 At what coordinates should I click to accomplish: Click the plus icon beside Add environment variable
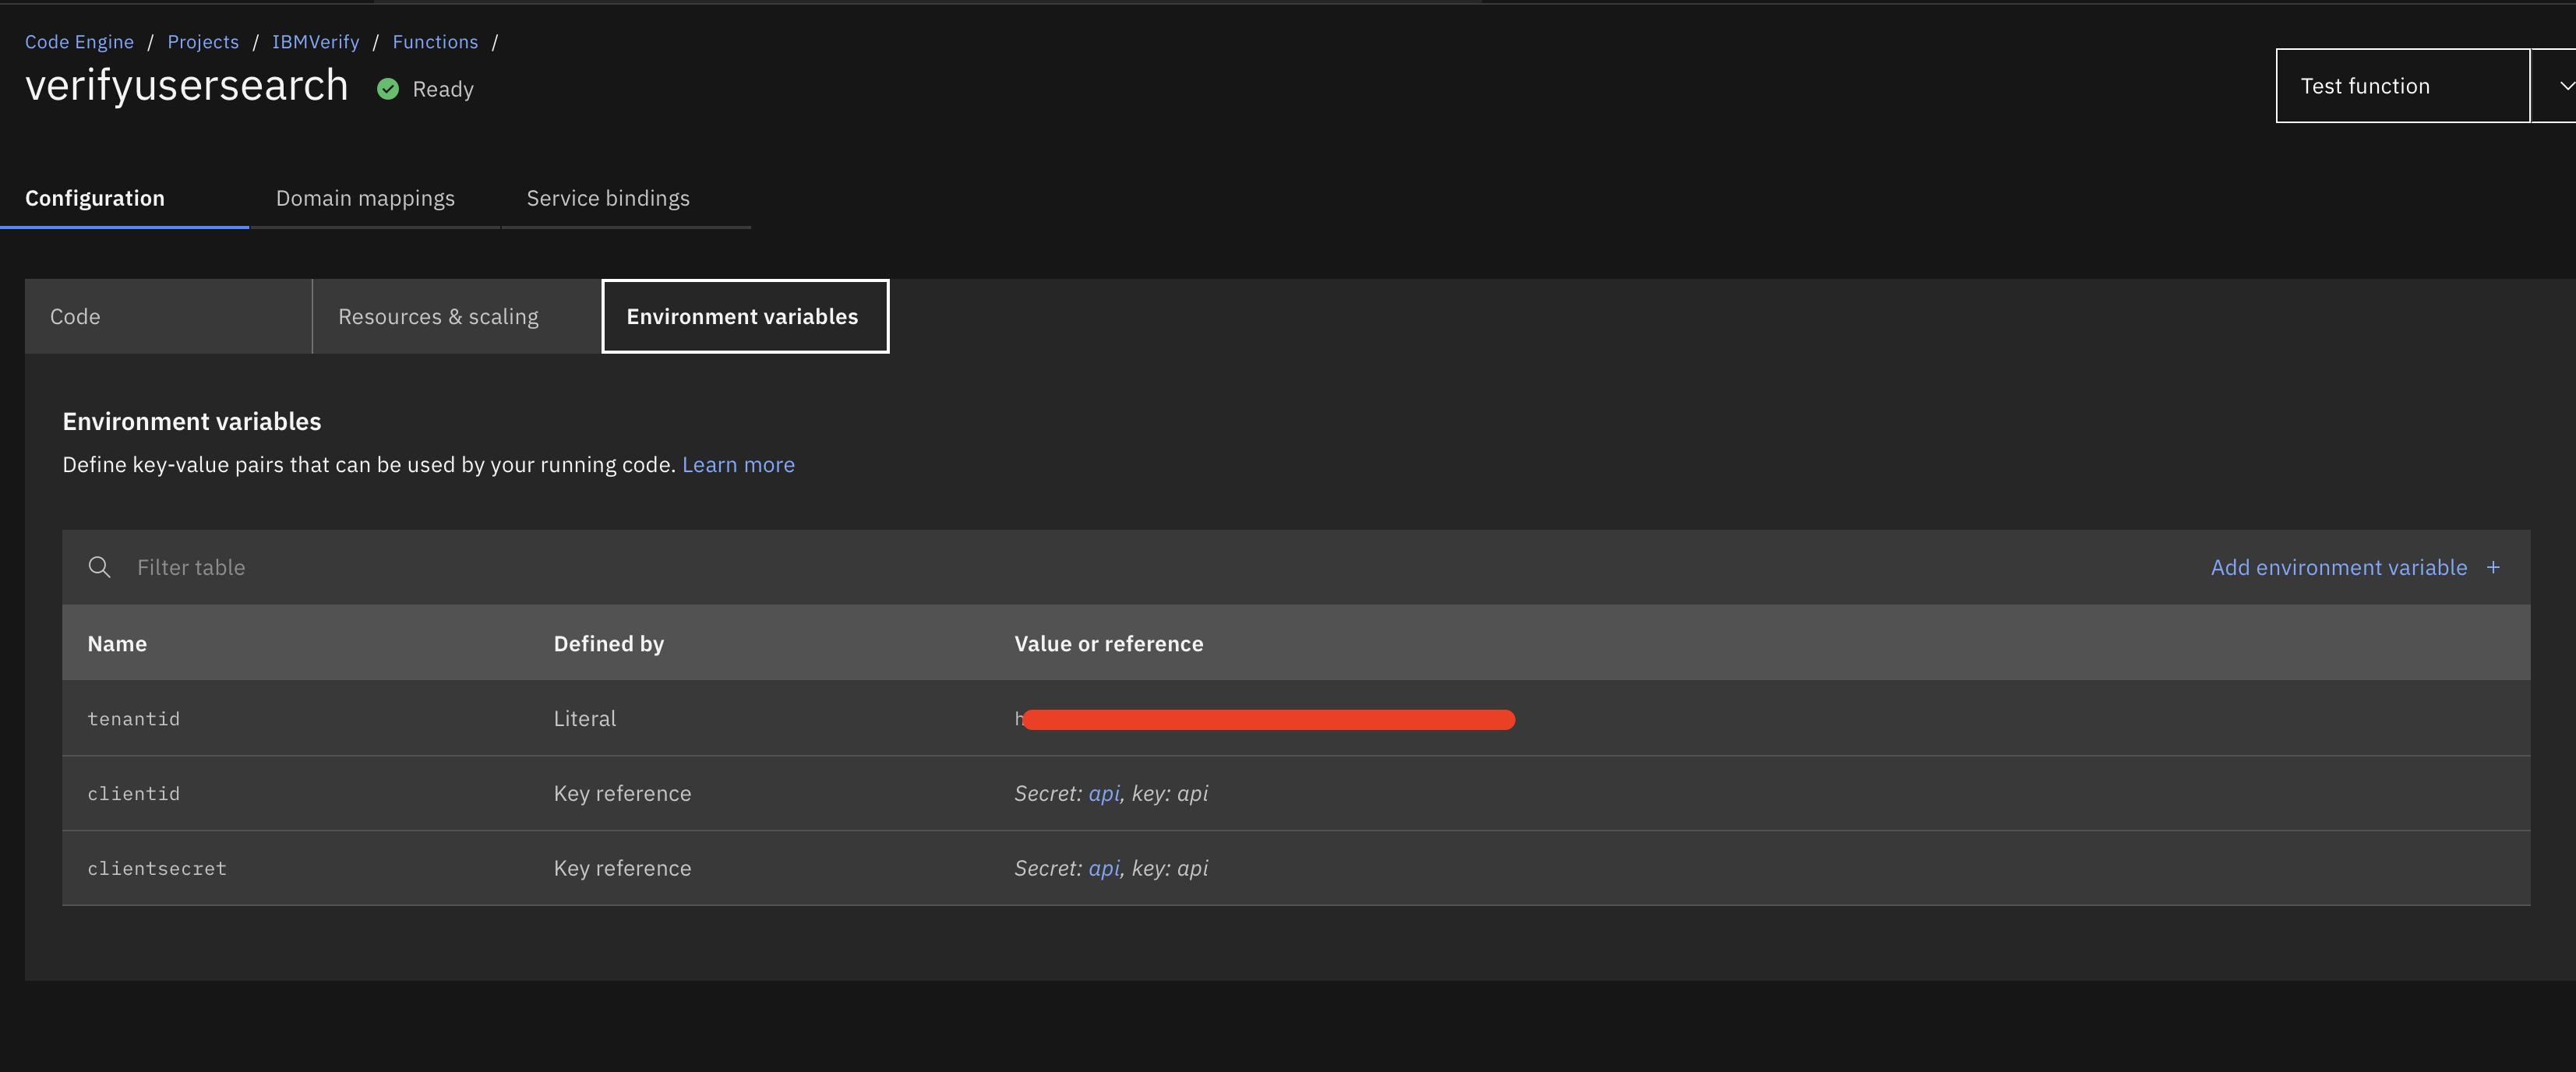point(2493,567)
